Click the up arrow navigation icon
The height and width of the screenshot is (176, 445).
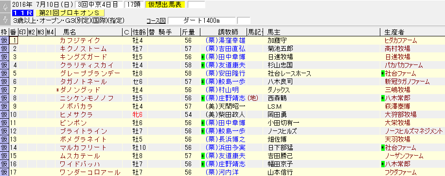[x=5, y=8]
